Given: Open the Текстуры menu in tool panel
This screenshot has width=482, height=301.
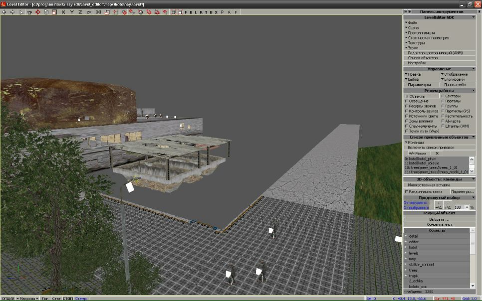Looking at the screenshot, I should coord(415,43).
